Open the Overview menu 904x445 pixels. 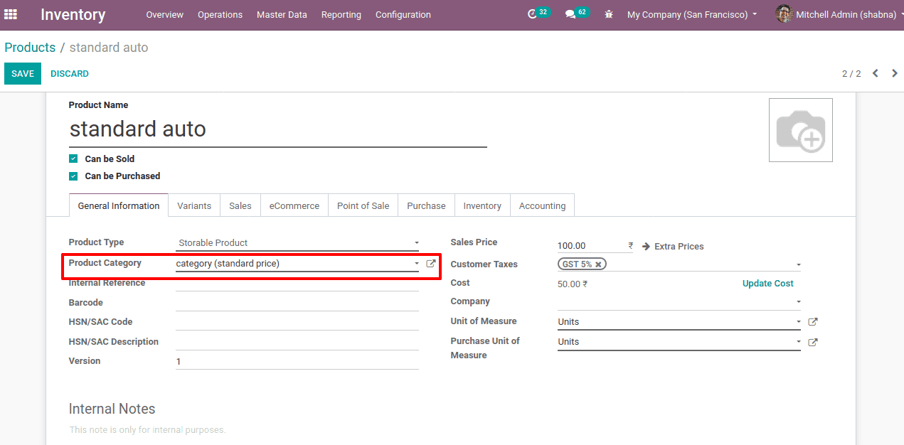[164, 14]
